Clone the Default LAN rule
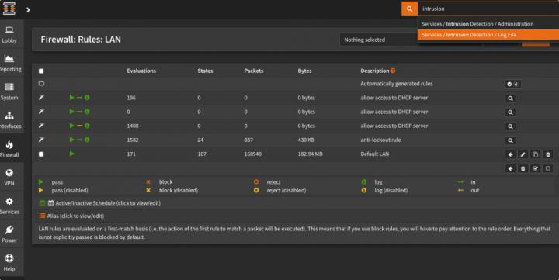This screenshot has width=559, height=280. click(535, 154)
